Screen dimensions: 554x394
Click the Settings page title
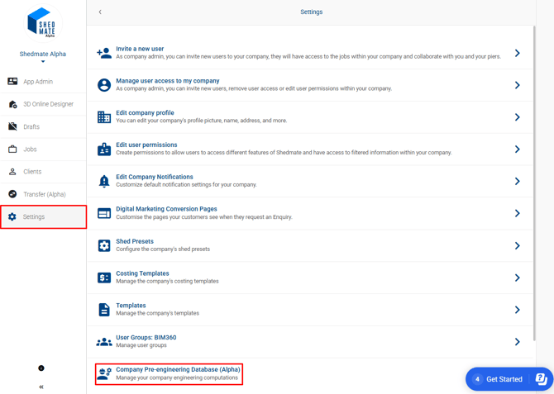pyautogui.click(x=311, y=12)
